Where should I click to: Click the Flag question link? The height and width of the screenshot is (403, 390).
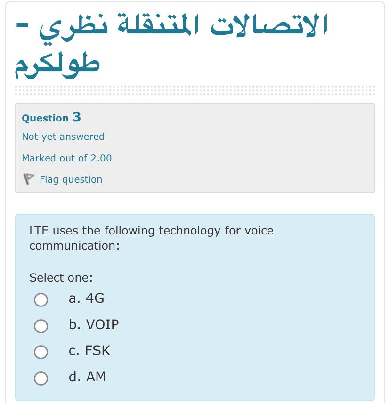pyautogui.click(x=71, y=179)
